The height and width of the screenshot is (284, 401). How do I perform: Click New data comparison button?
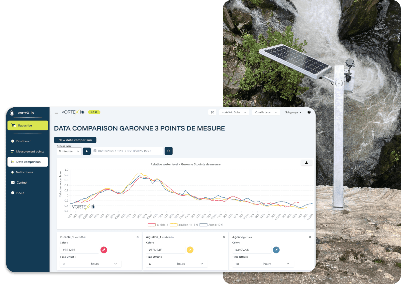point(75,140)
